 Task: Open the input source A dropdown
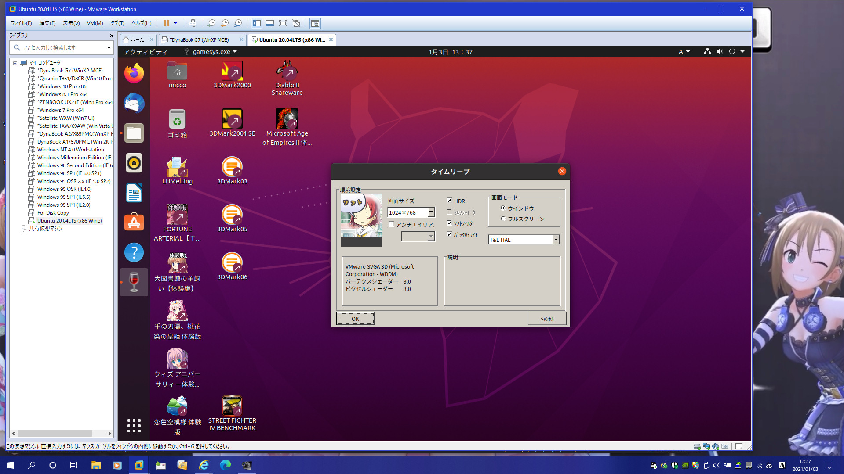coord(684,52)
